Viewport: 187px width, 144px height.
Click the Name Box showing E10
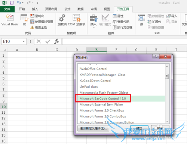click(12, 41)
